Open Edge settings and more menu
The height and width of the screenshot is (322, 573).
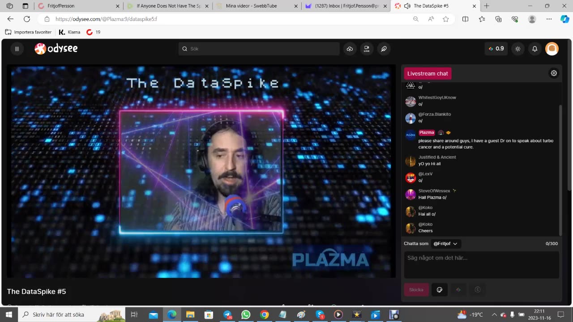[549, 19]
